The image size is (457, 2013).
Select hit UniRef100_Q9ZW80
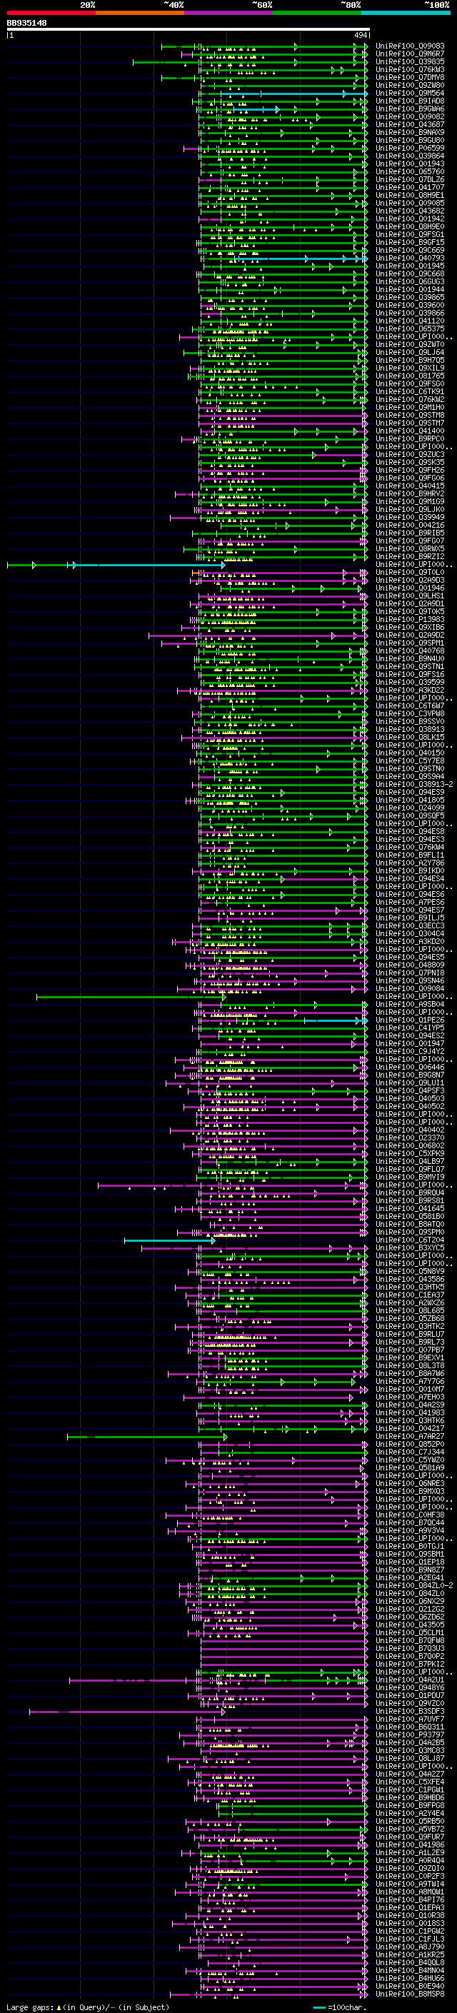pos(410,85)
